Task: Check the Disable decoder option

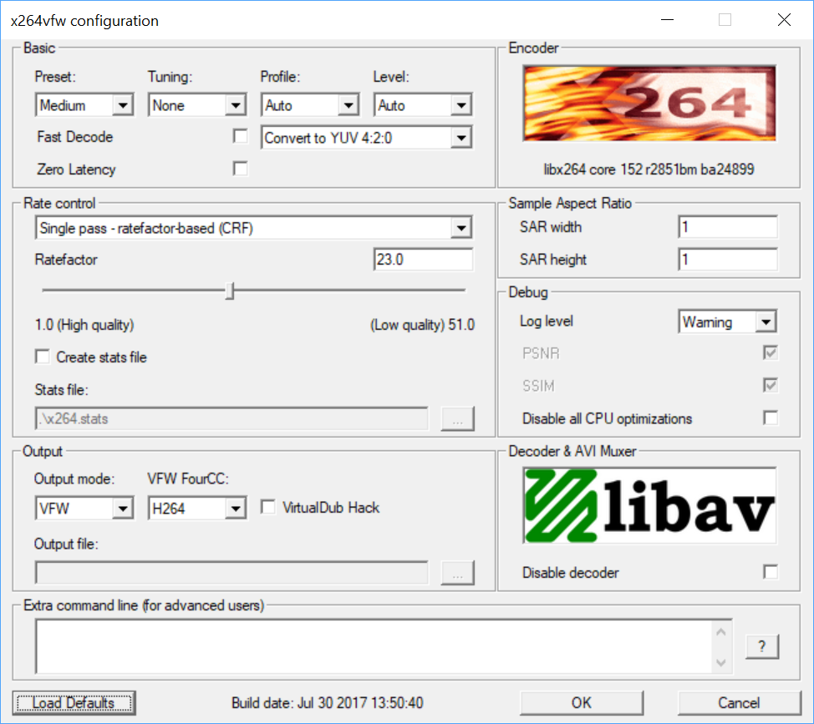Action: coord(771,572)
